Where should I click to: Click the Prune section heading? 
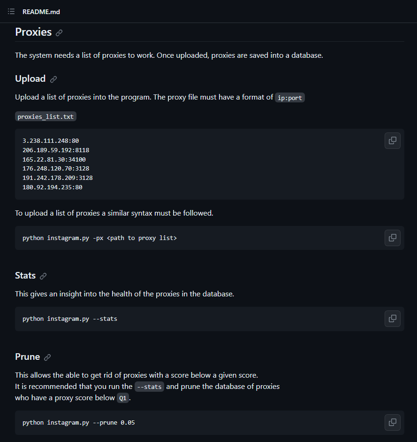click(27, 357)
